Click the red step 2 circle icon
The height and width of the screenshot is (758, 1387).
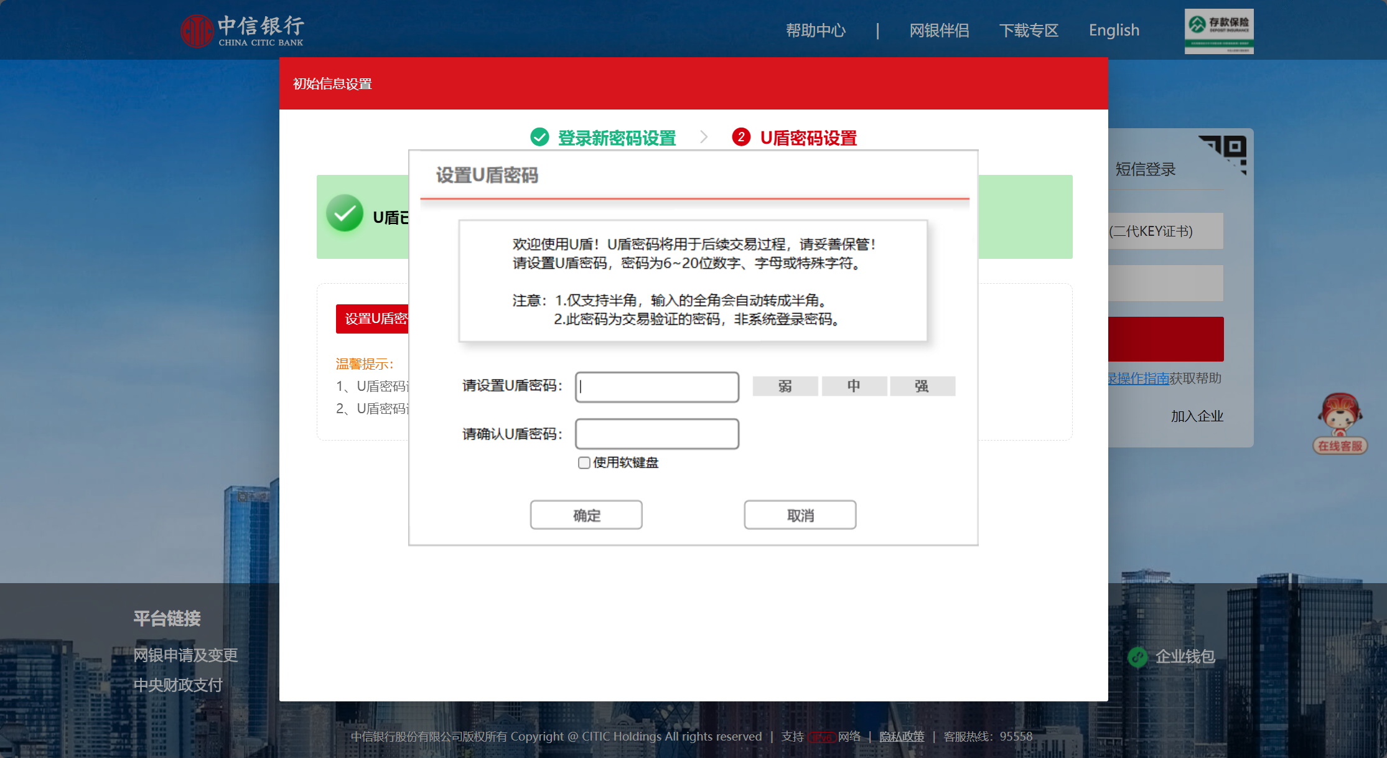(740, 137)
